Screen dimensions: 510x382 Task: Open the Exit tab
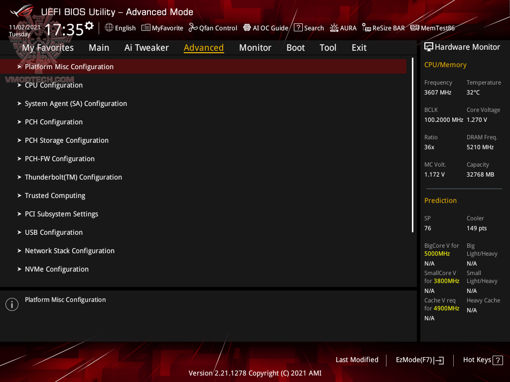point(359,47)
